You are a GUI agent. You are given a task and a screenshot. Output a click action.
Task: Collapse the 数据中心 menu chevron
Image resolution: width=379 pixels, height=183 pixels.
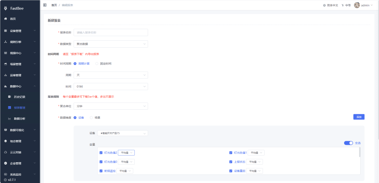click(x=35, y=86)
